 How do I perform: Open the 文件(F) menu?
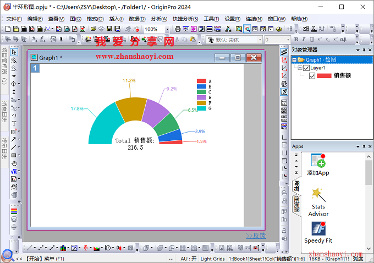14,19
